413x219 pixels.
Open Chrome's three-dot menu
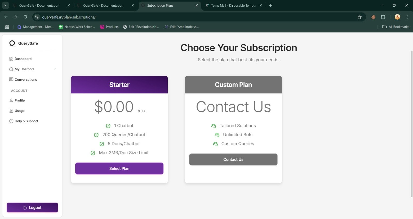(x=407, y=17)
